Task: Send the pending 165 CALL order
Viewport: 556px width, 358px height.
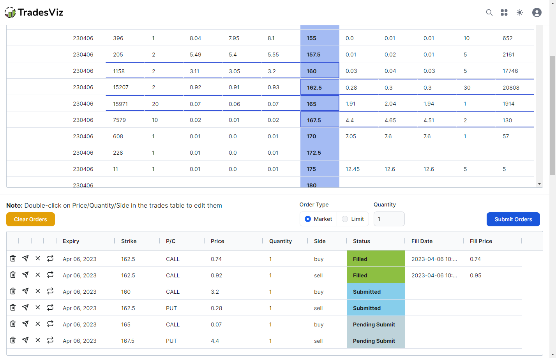Action: pyautogui.click(x=25, y=324)
